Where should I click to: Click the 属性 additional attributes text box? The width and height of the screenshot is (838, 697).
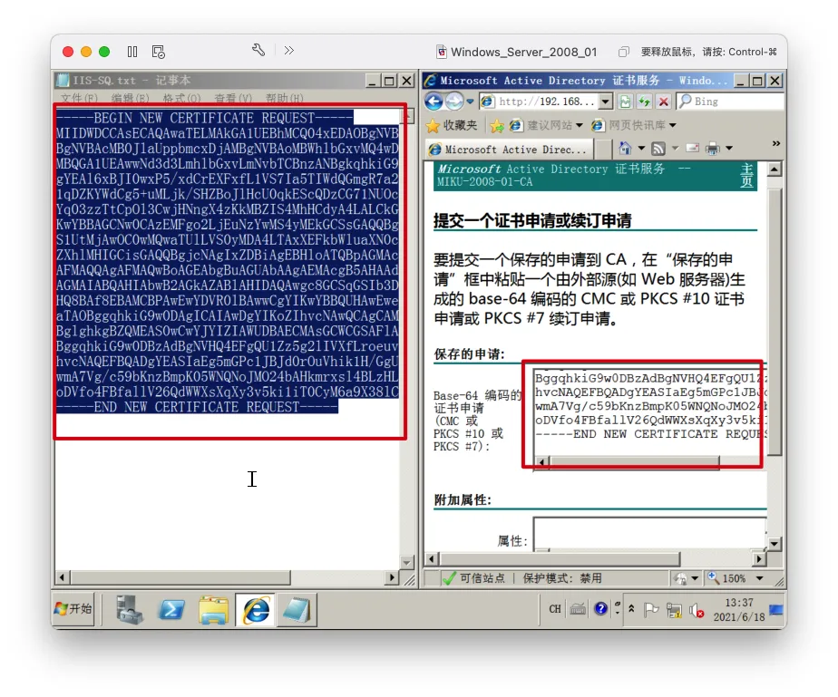click(x=649, y=533)
